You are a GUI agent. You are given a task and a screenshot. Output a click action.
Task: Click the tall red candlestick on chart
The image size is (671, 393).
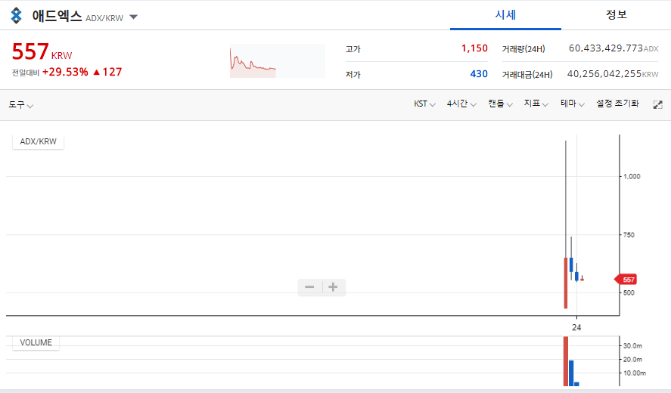565,283
